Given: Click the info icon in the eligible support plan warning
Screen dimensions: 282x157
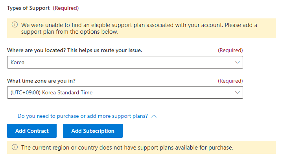Looking at the screenshot, I should 15,25.
